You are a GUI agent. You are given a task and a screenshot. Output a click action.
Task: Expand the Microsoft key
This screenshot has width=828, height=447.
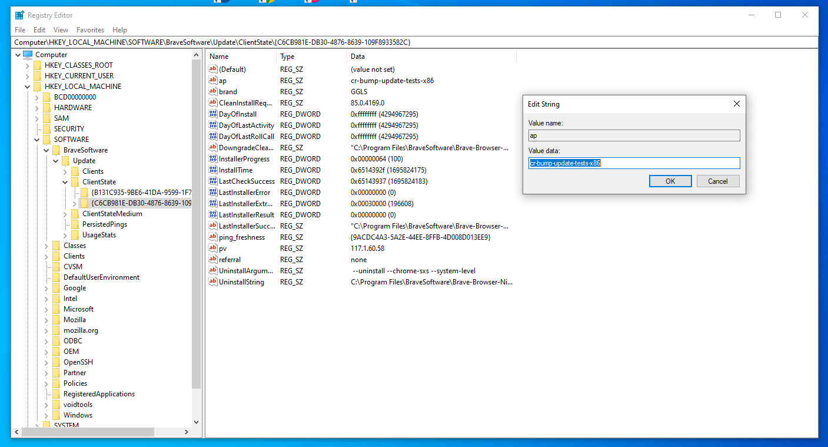pyautogui.click(x=46, y=309)
